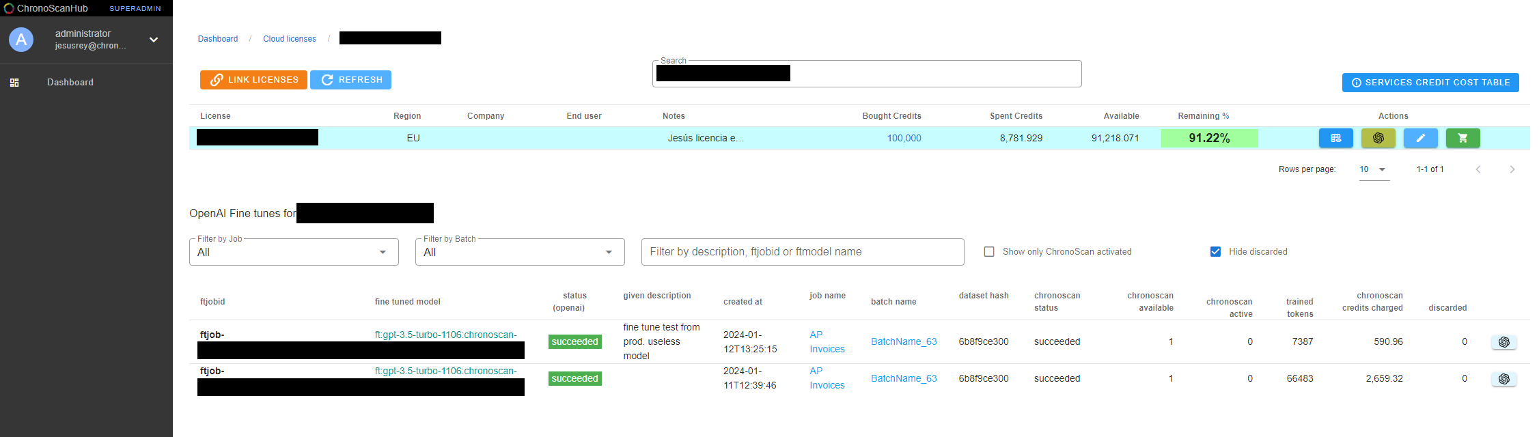Click the administrator avatar icon

pyautogui.click(x=21, y=40)
